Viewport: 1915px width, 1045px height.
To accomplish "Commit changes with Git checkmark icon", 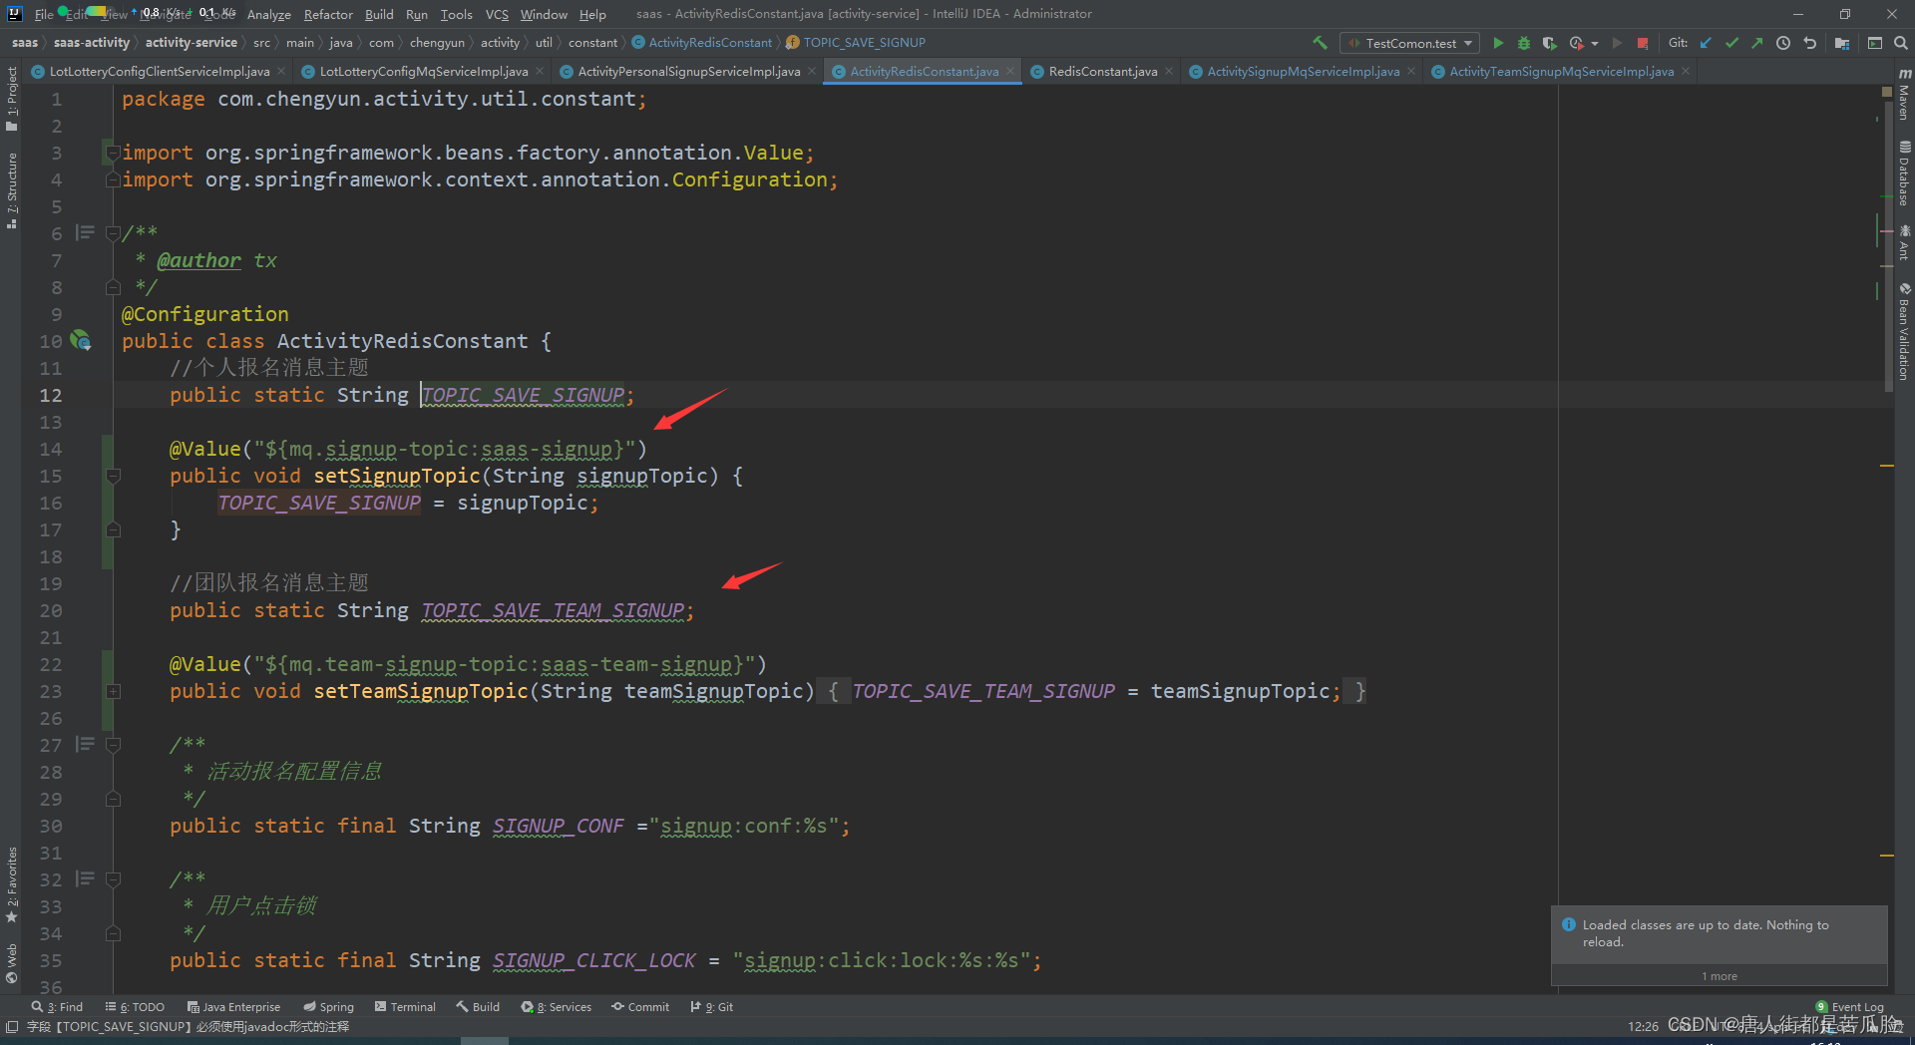I will click(1731, 43).
